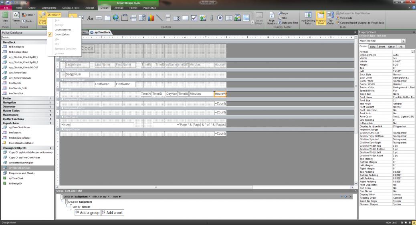
Task: Open the View button in the ribbon
Action: tap(5, 18)
